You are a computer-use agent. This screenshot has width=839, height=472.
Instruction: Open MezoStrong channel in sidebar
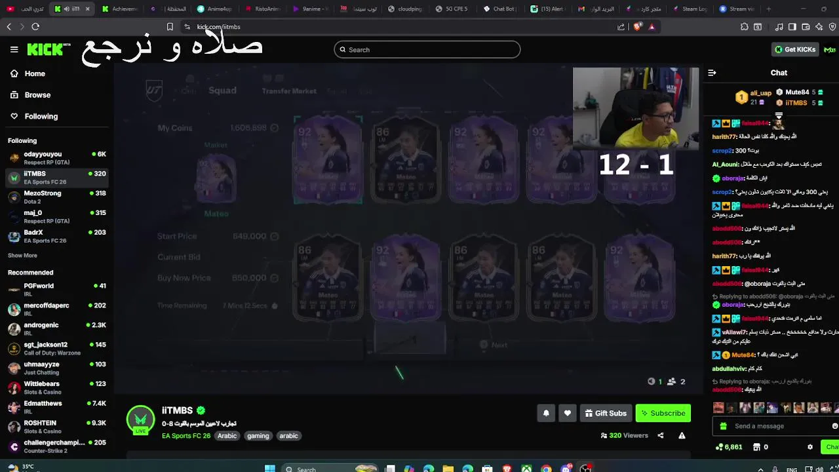tap(56, 197)
